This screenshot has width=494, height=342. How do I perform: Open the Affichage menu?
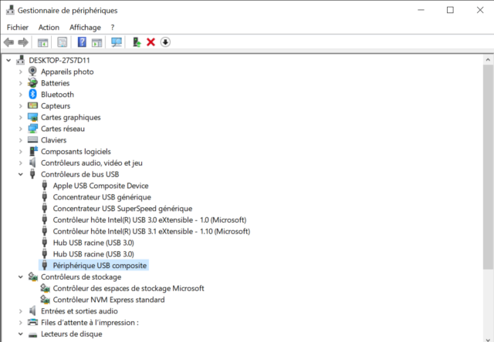(85, 28)
